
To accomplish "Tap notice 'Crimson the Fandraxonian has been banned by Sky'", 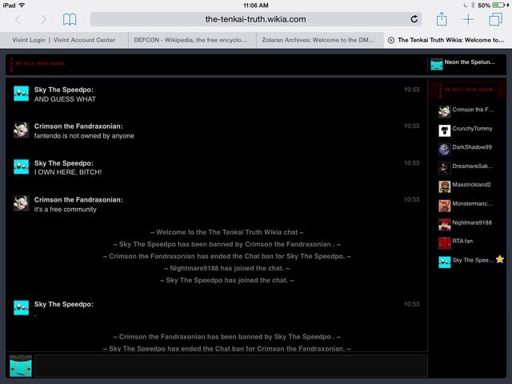I will [226, 337].
